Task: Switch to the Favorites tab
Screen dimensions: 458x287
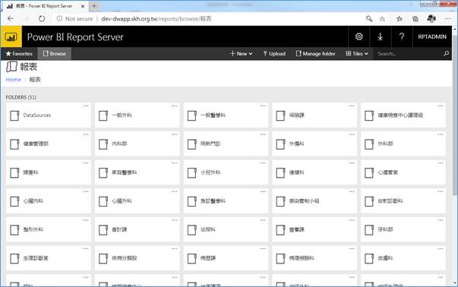Action: point(19,54)
